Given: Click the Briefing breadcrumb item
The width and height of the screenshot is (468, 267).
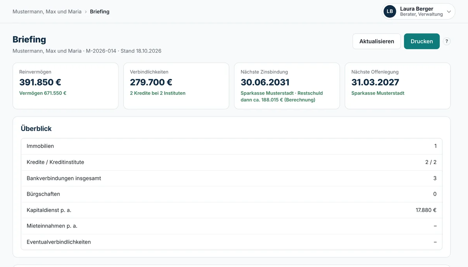Looking at the screenshot, I should point(99,12).
